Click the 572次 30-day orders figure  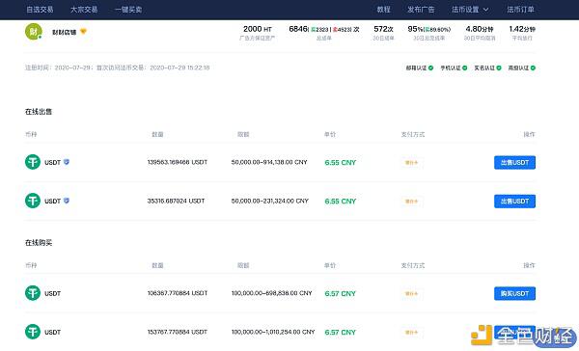coord(384,29)
